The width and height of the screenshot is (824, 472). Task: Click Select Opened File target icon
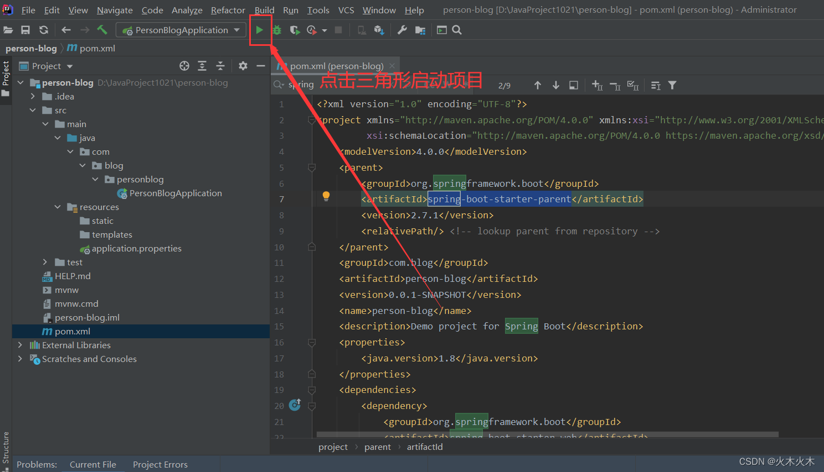pyautogui.click(x=184, y=66)
